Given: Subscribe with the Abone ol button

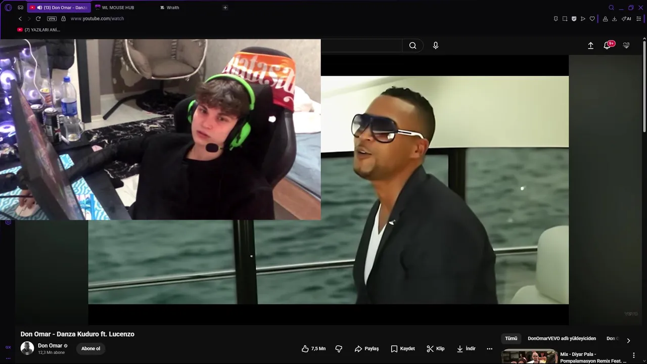Looking at the screenshot, I should click(91, 348).
